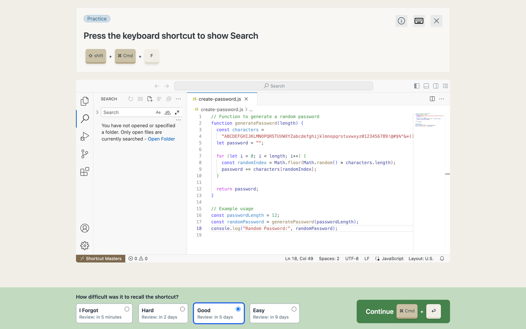Select the "I Forgot" difficulty option
The height and width of the screenshot is (329, 526).
pyautogui.click(x=104, y=313)
